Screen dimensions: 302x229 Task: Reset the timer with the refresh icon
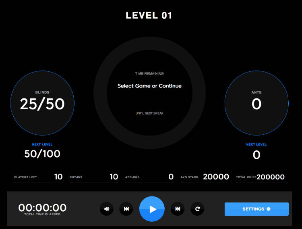point(197,209)
